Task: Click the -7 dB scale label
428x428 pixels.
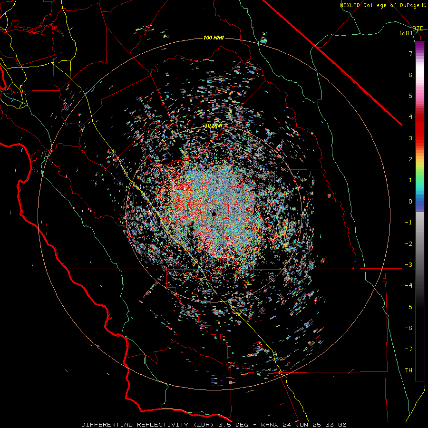Action: [x=409, y=349]
